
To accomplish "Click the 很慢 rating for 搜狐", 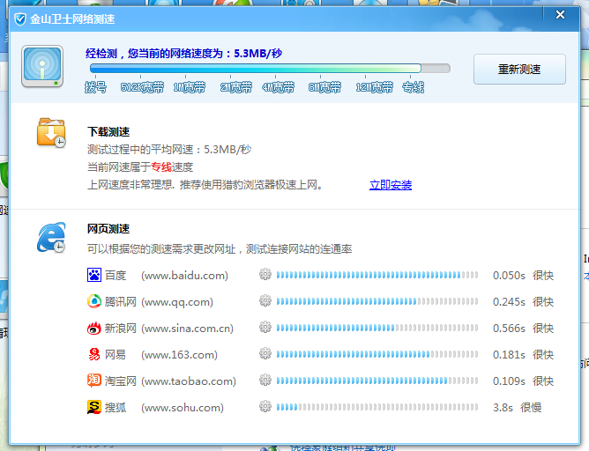I will click(531, 408).
